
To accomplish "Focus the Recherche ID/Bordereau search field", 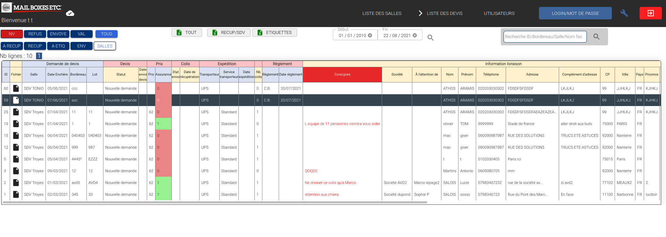I will (x=545, y=37).
